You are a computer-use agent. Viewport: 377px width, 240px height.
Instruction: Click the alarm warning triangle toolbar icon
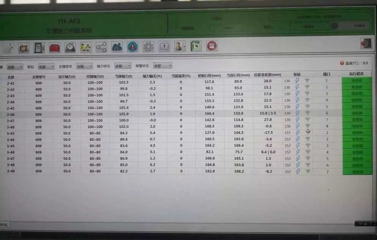[133, 46]
